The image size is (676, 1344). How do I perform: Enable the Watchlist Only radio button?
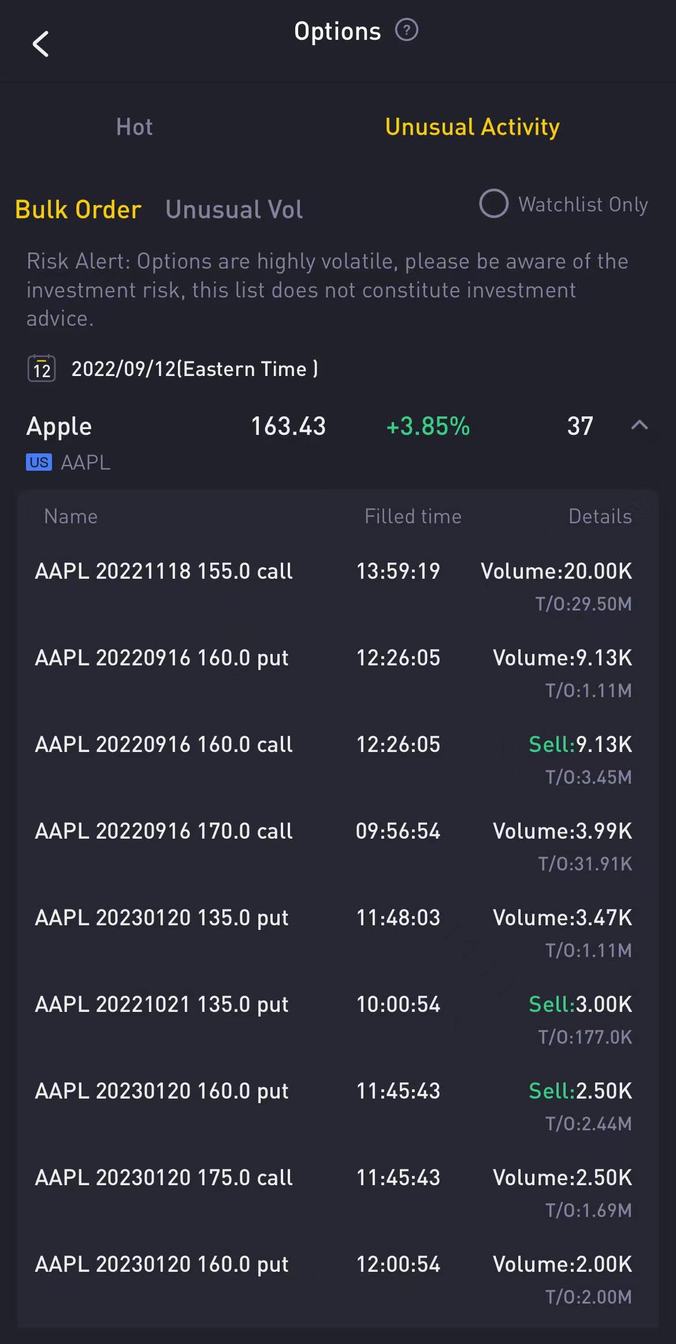click(494, 204)
